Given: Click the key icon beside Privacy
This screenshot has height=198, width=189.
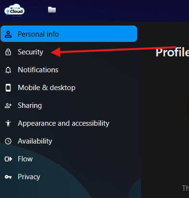Looking at the screenshot, I should click(8, 177).
